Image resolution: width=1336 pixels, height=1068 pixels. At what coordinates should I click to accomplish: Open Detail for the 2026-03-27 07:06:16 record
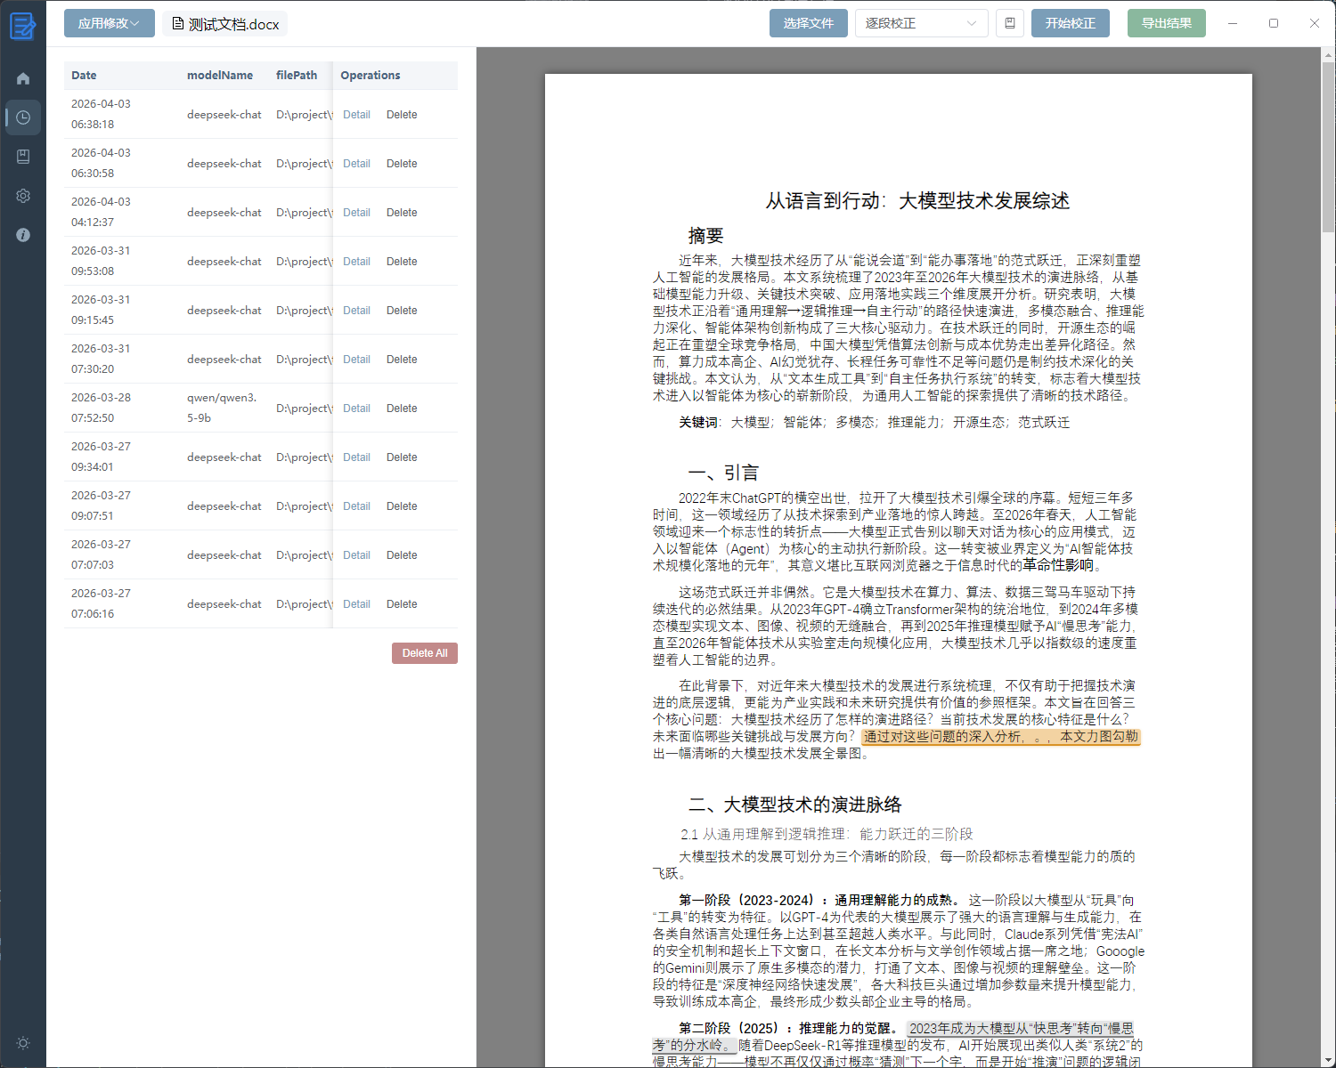coord(356,604)
